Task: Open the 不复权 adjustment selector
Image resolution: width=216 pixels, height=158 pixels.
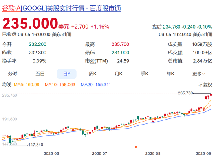Action: point(205,85)
